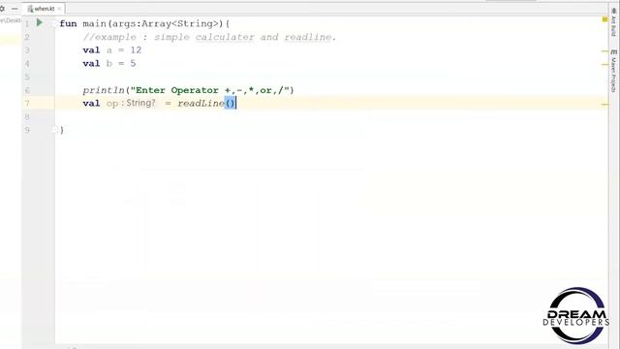620x349 pixels.
Task: Click the value '12' on line 3
Action: click(136, 50)
